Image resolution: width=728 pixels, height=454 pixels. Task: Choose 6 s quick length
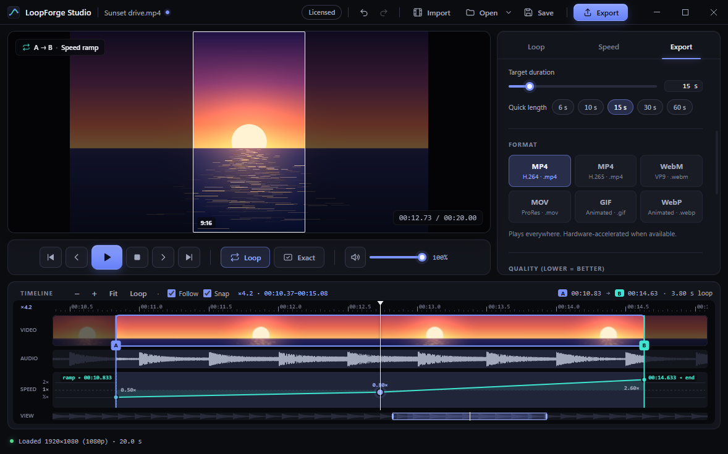pos(563,107)
